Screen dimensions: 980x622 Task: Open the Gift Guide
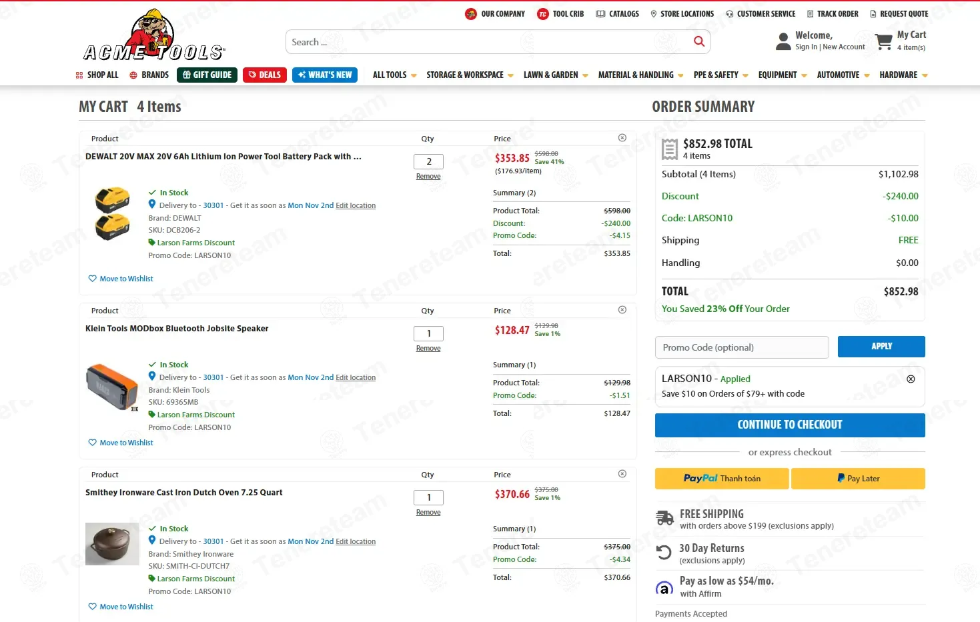click(207, 75)
